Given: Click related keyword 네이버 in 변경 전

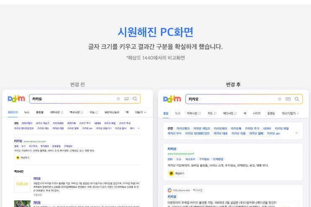Looking at the screenshot, I should [x=97, y=123].
